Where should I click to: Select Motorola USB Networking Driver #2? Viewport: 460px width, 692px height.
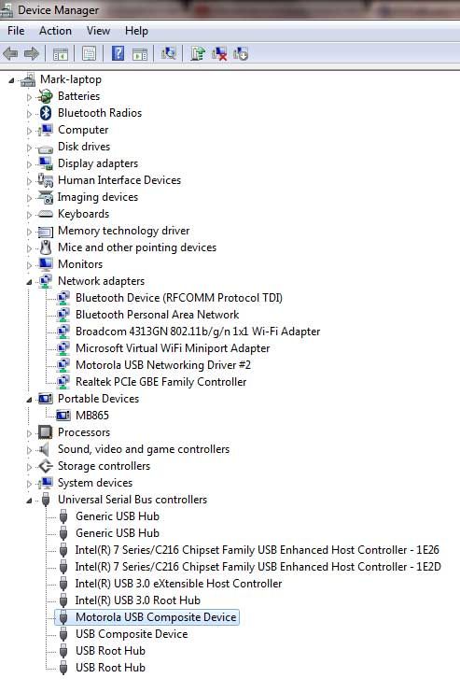click(162, 365)
